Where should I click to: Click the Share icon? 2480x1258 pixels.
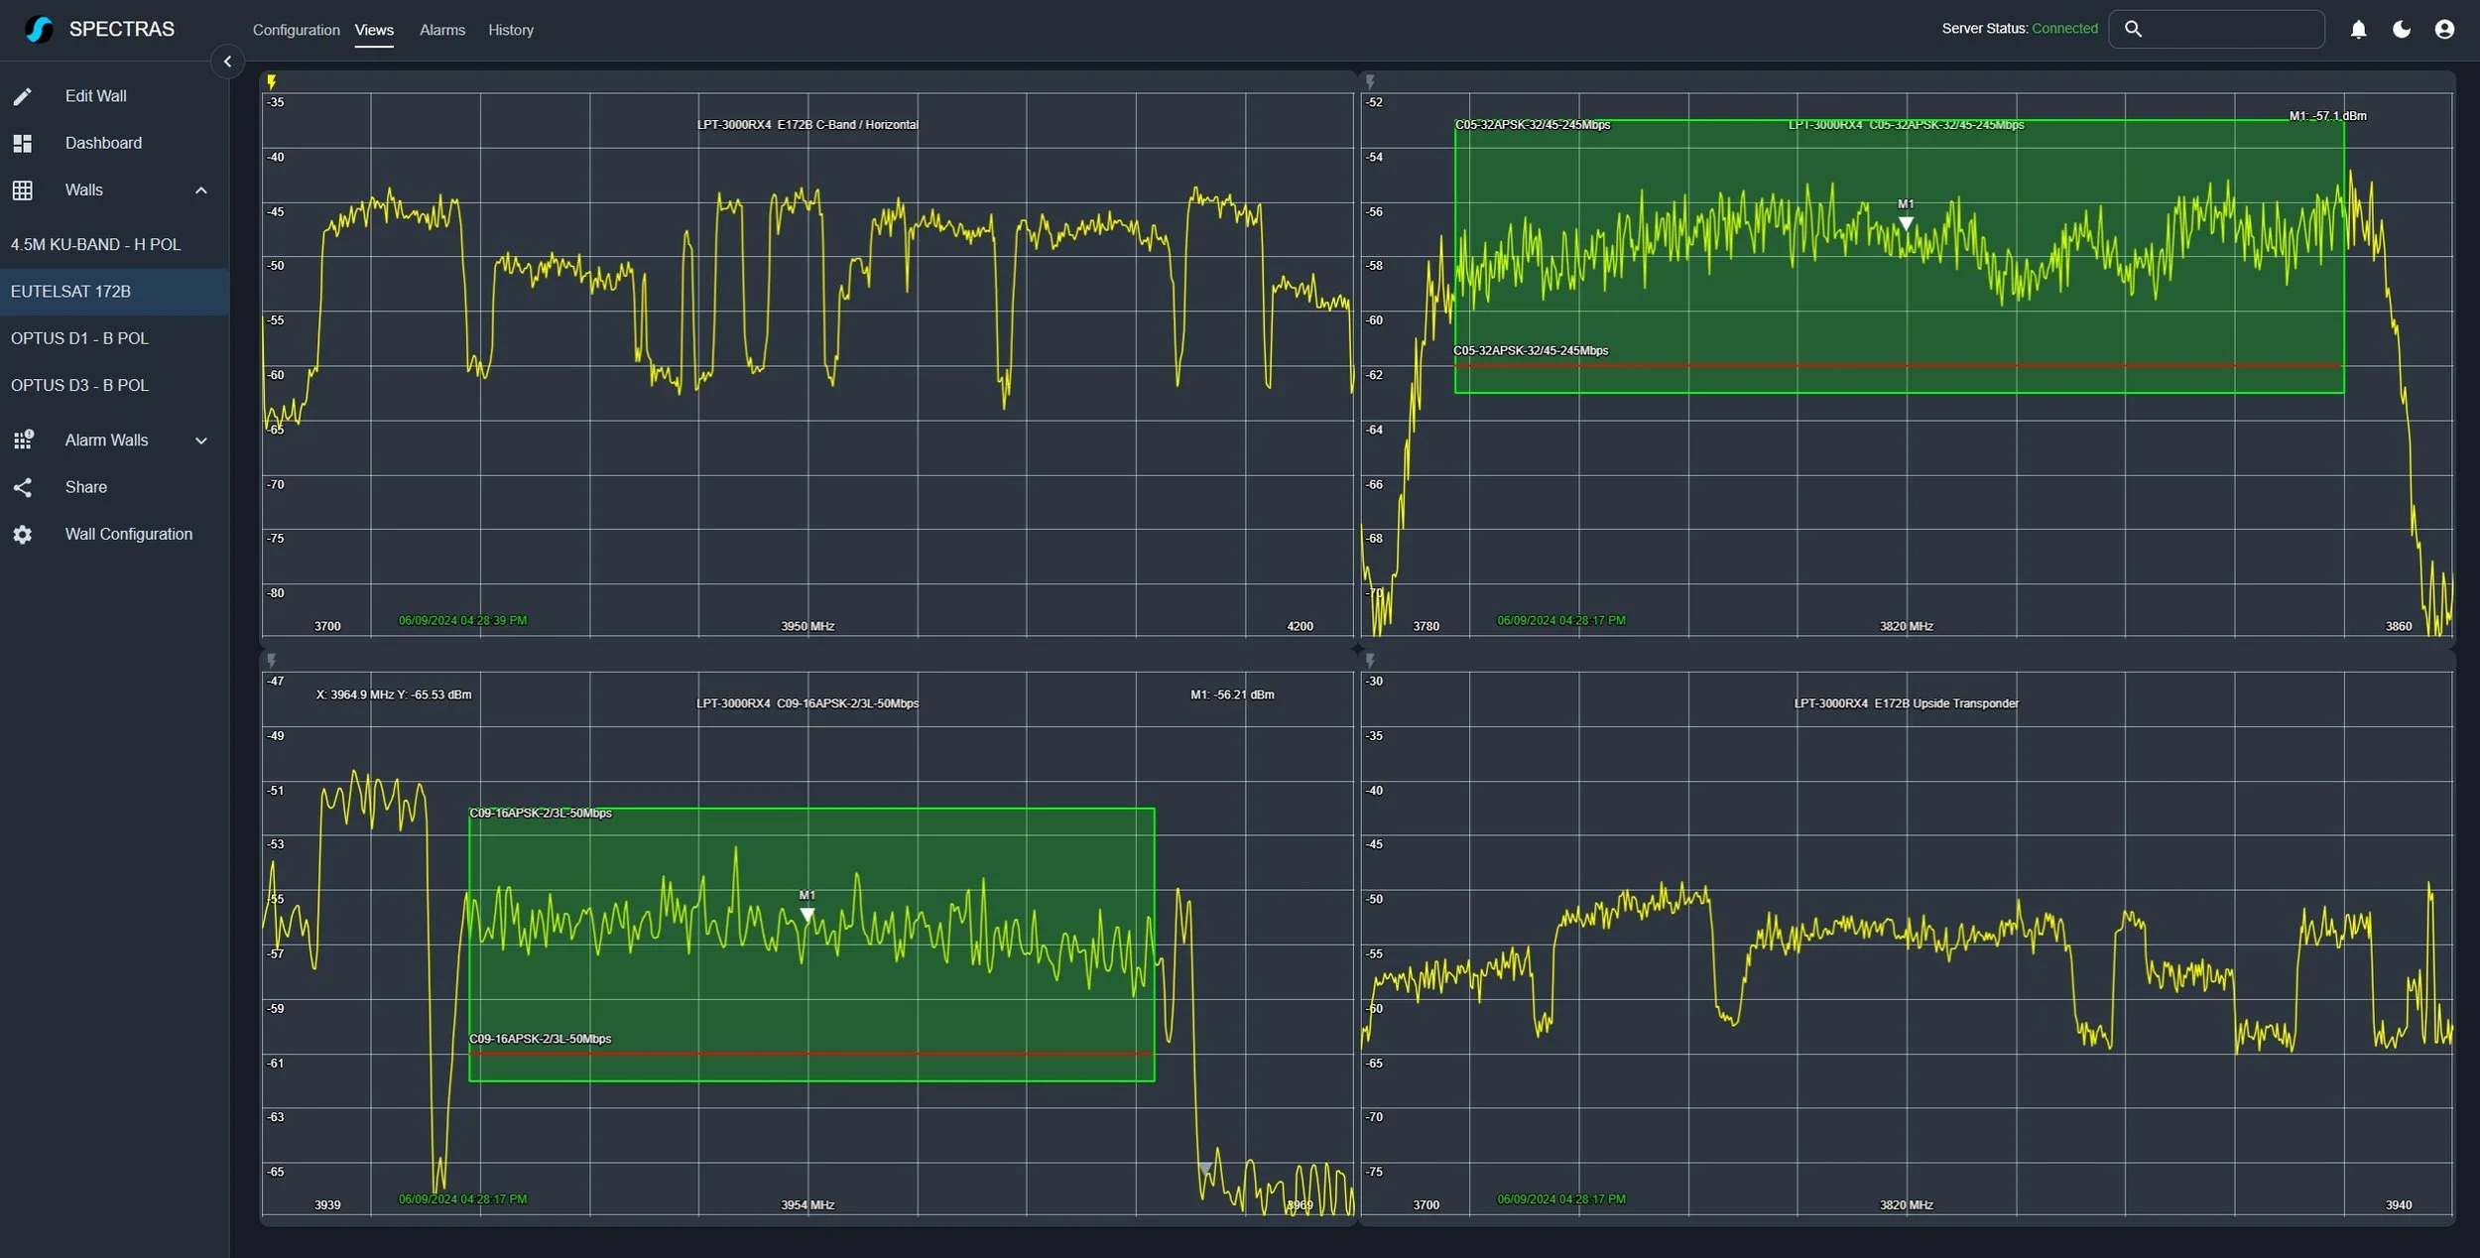coord(23,487)
